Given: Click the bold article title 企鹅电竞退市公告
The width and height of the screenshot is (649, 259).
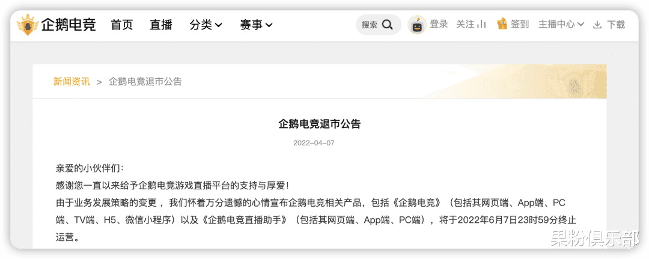Looking at the screenshot, I should click(320, 124).
